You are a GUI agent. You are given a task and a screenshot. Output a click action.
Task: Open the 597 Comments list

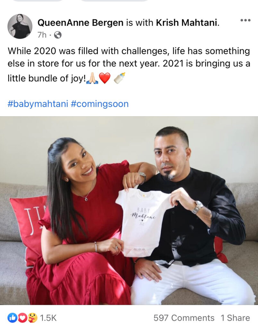pos(184,318)
